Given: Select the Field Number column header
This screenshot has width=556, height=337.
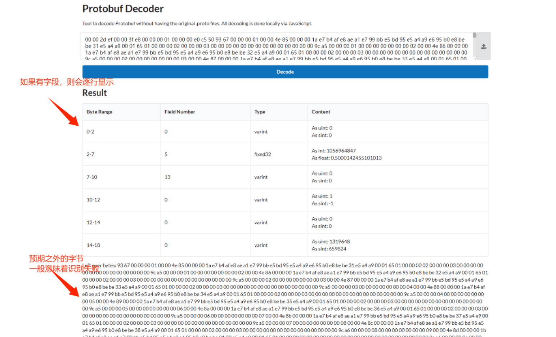Looking at the screenshot, I should click(x=180, y=112).
